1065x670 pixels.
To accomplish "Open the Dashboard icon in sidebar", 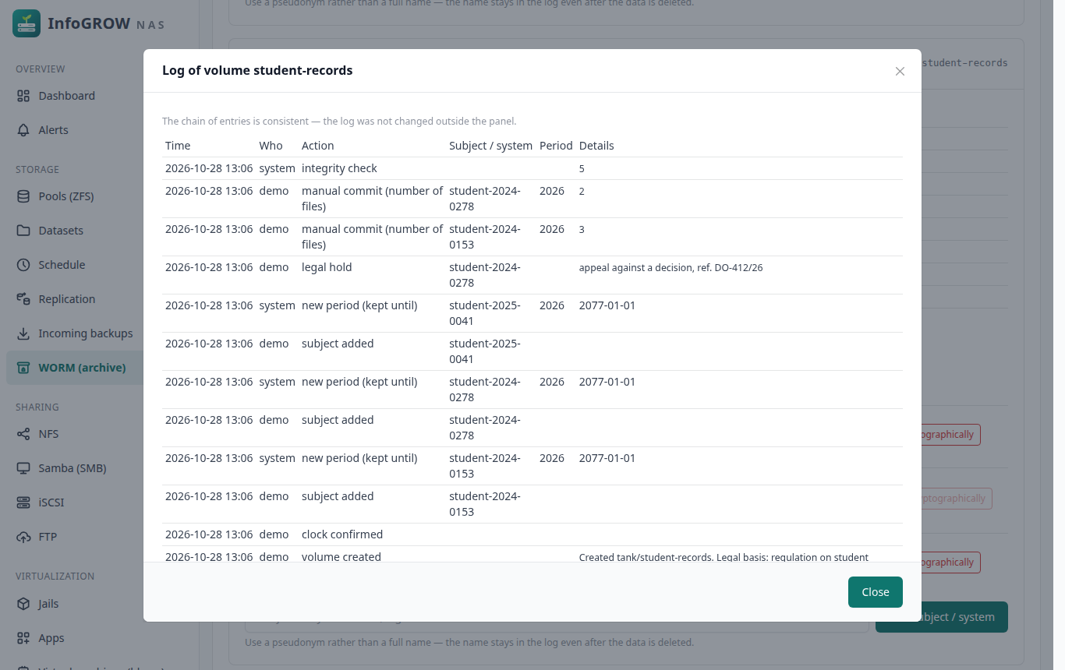I will 23,96.
